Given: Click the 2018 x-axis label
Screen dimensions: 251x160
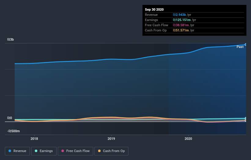Looking at the screenshot, I should click(x=34, y=139).
